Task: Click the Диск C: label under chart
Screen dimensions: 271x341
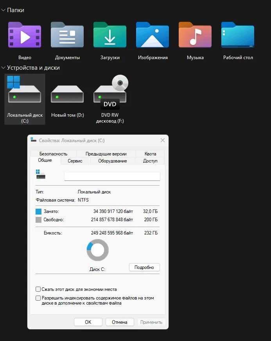Action: click(97, 269)
